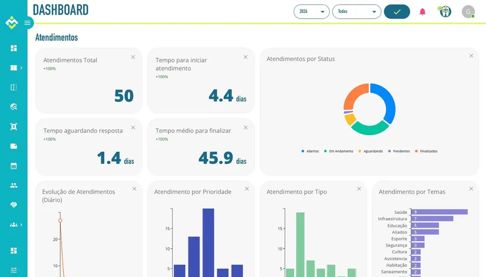
Task: Click the Educação bar showing 5
Action: tap(425, 225)
